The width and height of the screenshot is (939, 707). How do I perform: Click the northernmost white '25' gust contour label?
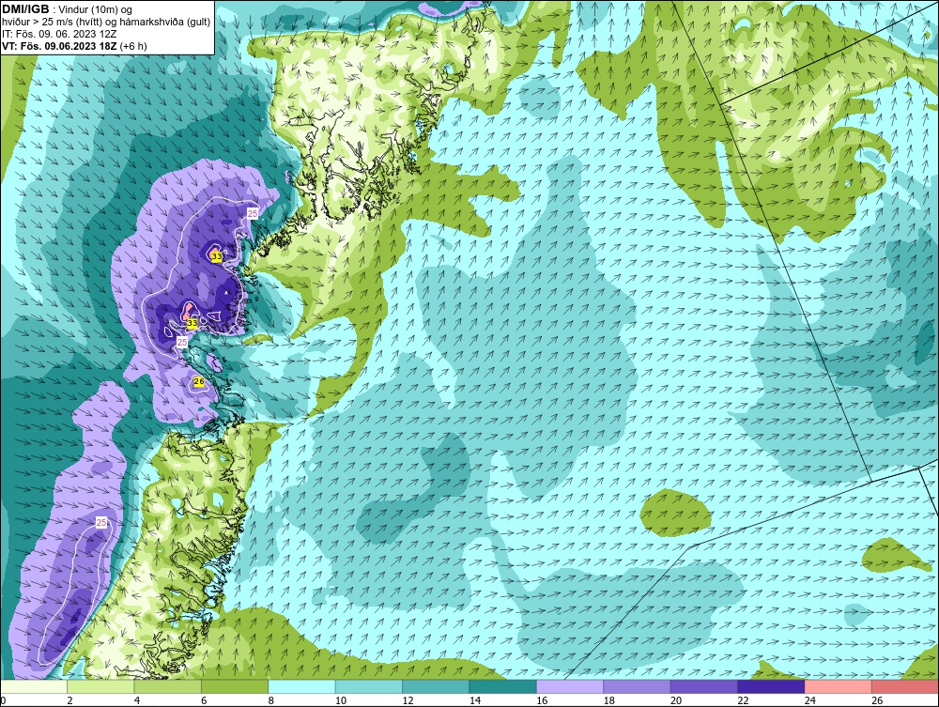pyautogui.click(x=253, y=213)
